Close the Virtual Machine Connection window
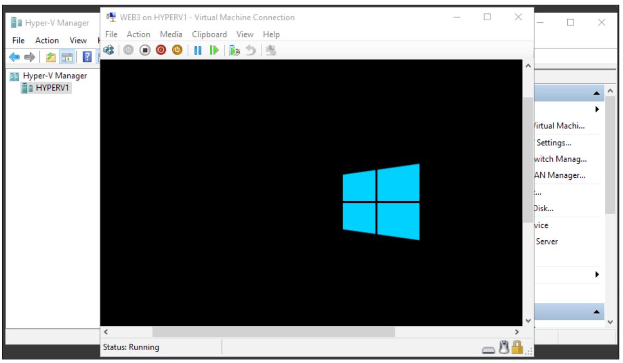Viewport: 623px width, 363px height. coord(518,17)
